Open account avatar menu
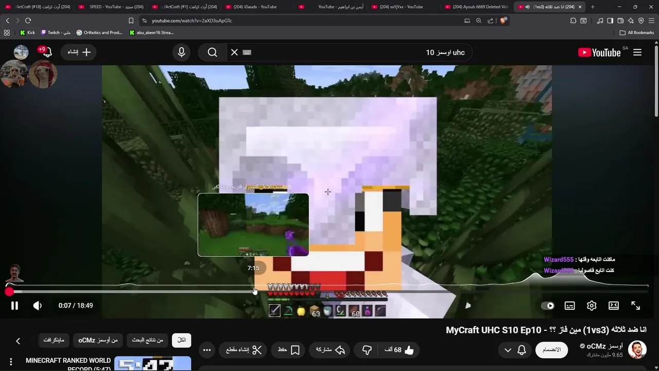 [x=21, y=52]
